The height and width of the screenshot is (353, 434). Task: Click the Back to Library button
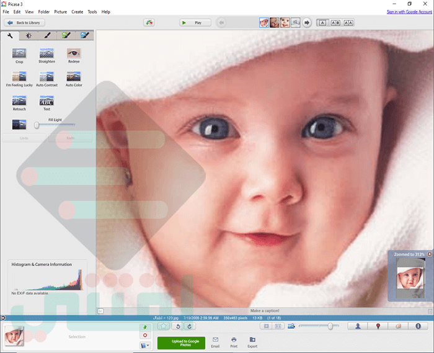click(x=24, y=23)
